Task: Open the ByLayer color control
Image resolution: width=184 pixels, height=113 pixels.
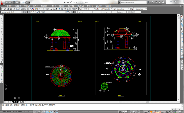Action: click(83, 12)
